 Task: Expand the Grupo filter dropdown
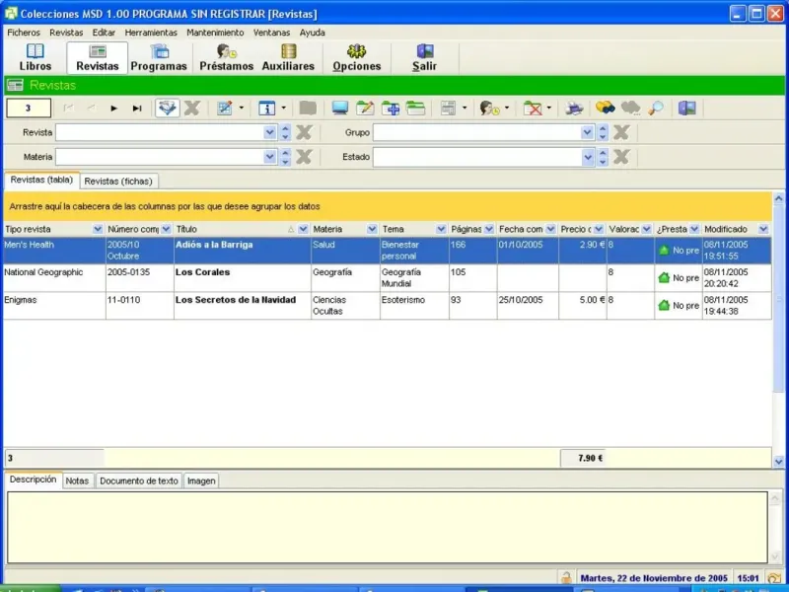click(588, 132)
